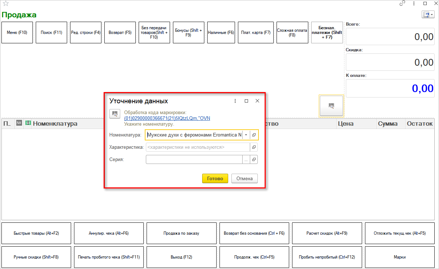This screenshot has width=439, height=269.
Task: Click Номенклатура column header
Action: 55,123
